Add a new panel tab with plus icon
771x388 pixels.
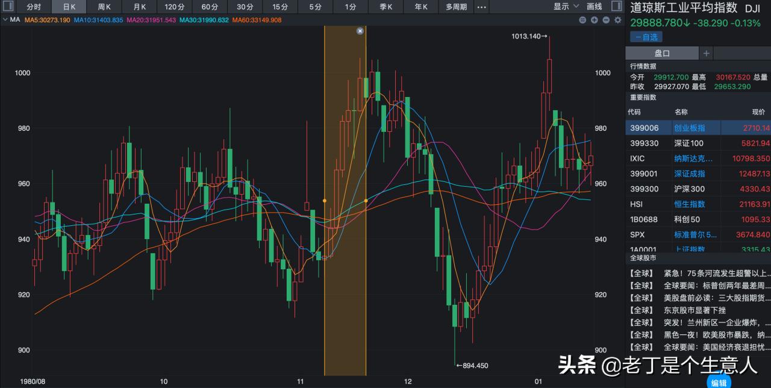pos(707,53)
